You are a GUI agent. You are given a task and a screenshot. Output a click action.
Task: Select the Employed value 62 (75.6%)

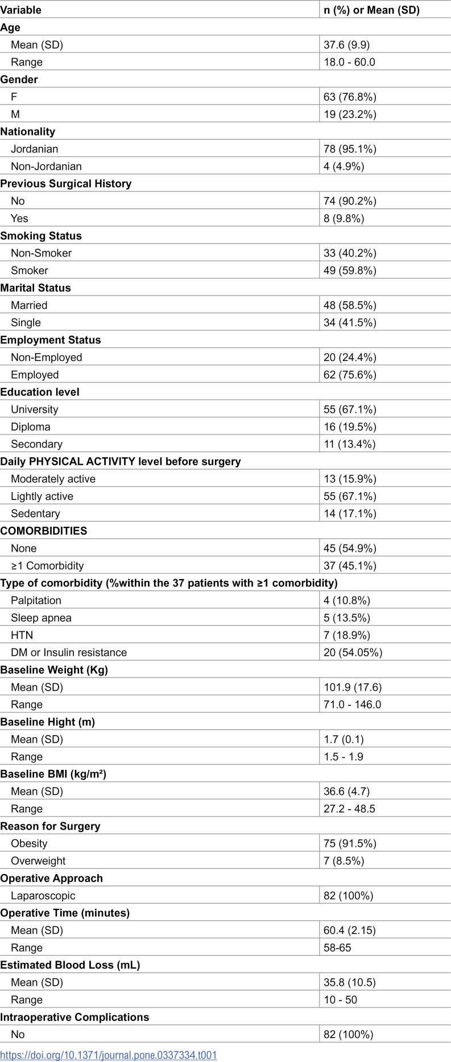pyautogui.click(x=350, y=375)
